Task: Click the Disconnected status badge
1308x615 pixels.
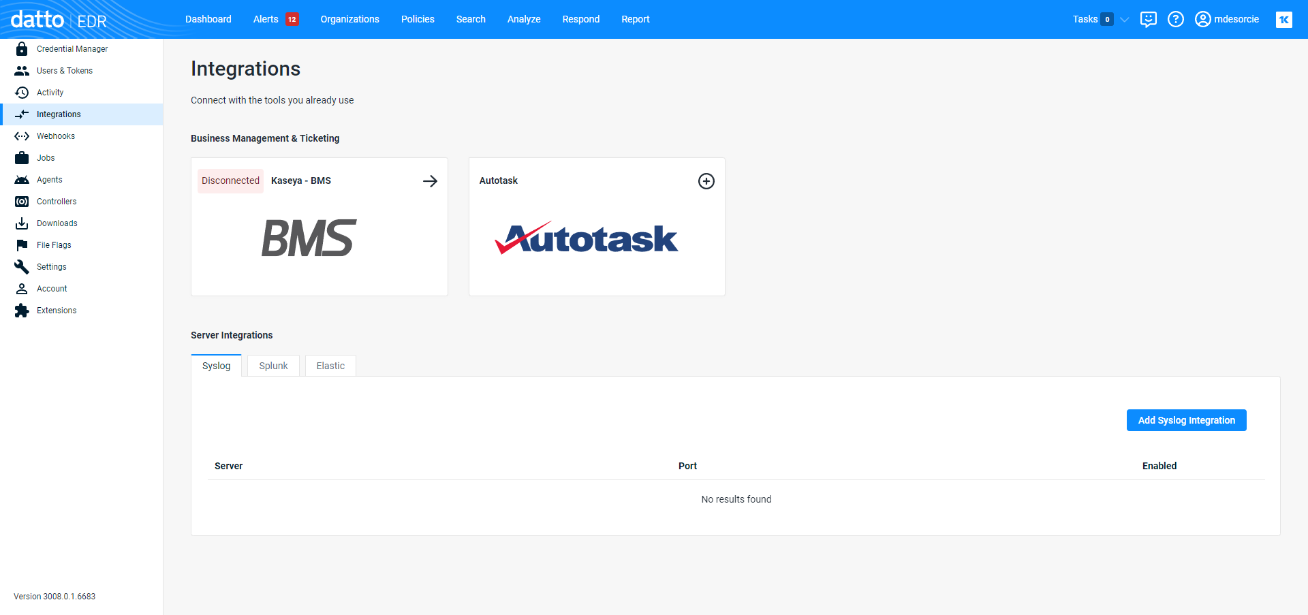Action: tap(230, 180)
